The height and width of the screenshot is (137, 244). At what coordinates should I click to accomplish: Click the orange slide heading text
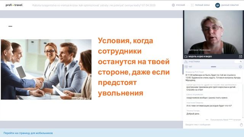pyautogui.click(x=134, y=67)
